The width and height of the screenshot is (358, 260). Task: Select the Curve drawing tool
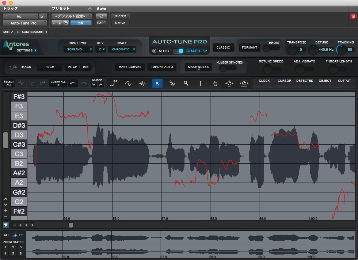[x=129, y=83]
